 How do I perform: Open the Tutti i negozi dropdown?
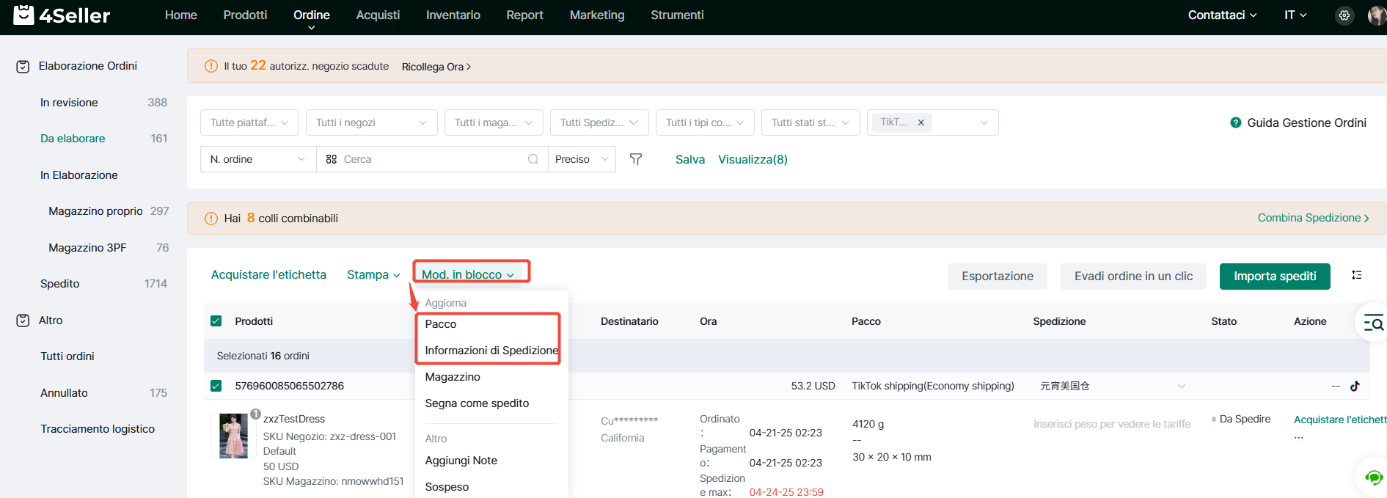click(371, 122)
